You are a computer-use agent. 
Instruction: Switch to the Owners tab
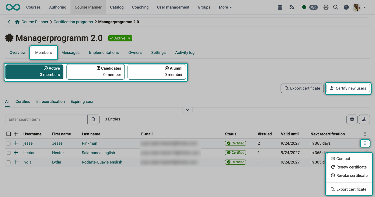pos(135,53)
